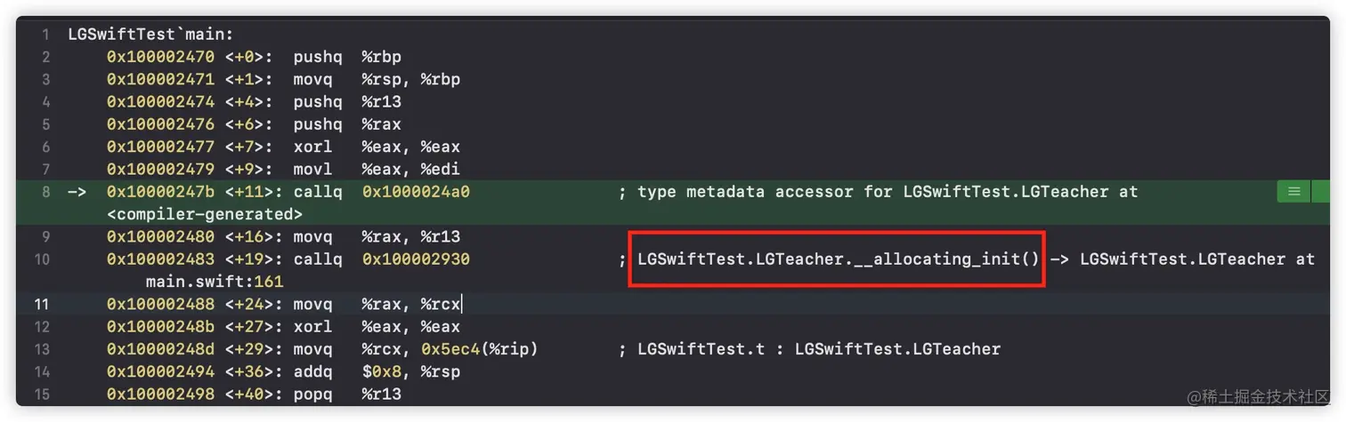Click the type metadata accessor comment
The width and height of the screenshot is (1346, 422).
pyautogui.click(x=878, y=191)
